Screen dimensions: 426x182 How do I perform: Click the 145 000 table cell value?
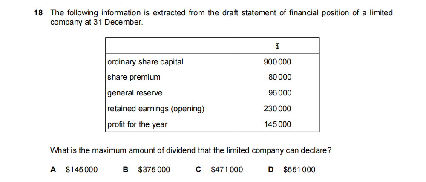277,124
